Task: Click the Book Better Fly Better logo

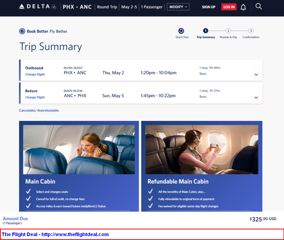Action: tap(43, 31)
